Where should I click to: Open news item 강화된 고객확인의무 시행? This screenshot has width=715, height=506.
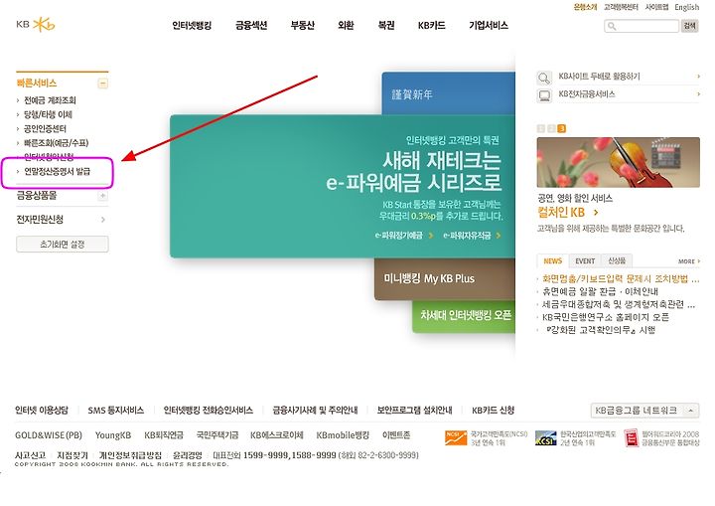pyautogui.click(x=600, y=330)
